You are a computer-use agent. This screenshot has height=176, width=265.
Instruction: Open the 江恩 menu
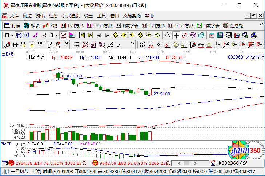pos(53,16)
